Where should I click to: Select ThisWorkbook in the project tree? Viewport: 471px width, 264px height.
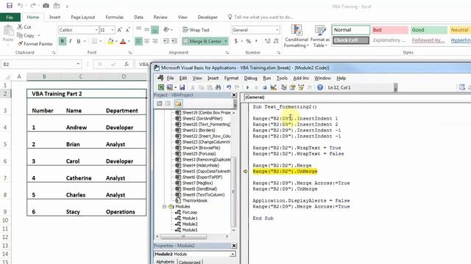pos(194,200)
